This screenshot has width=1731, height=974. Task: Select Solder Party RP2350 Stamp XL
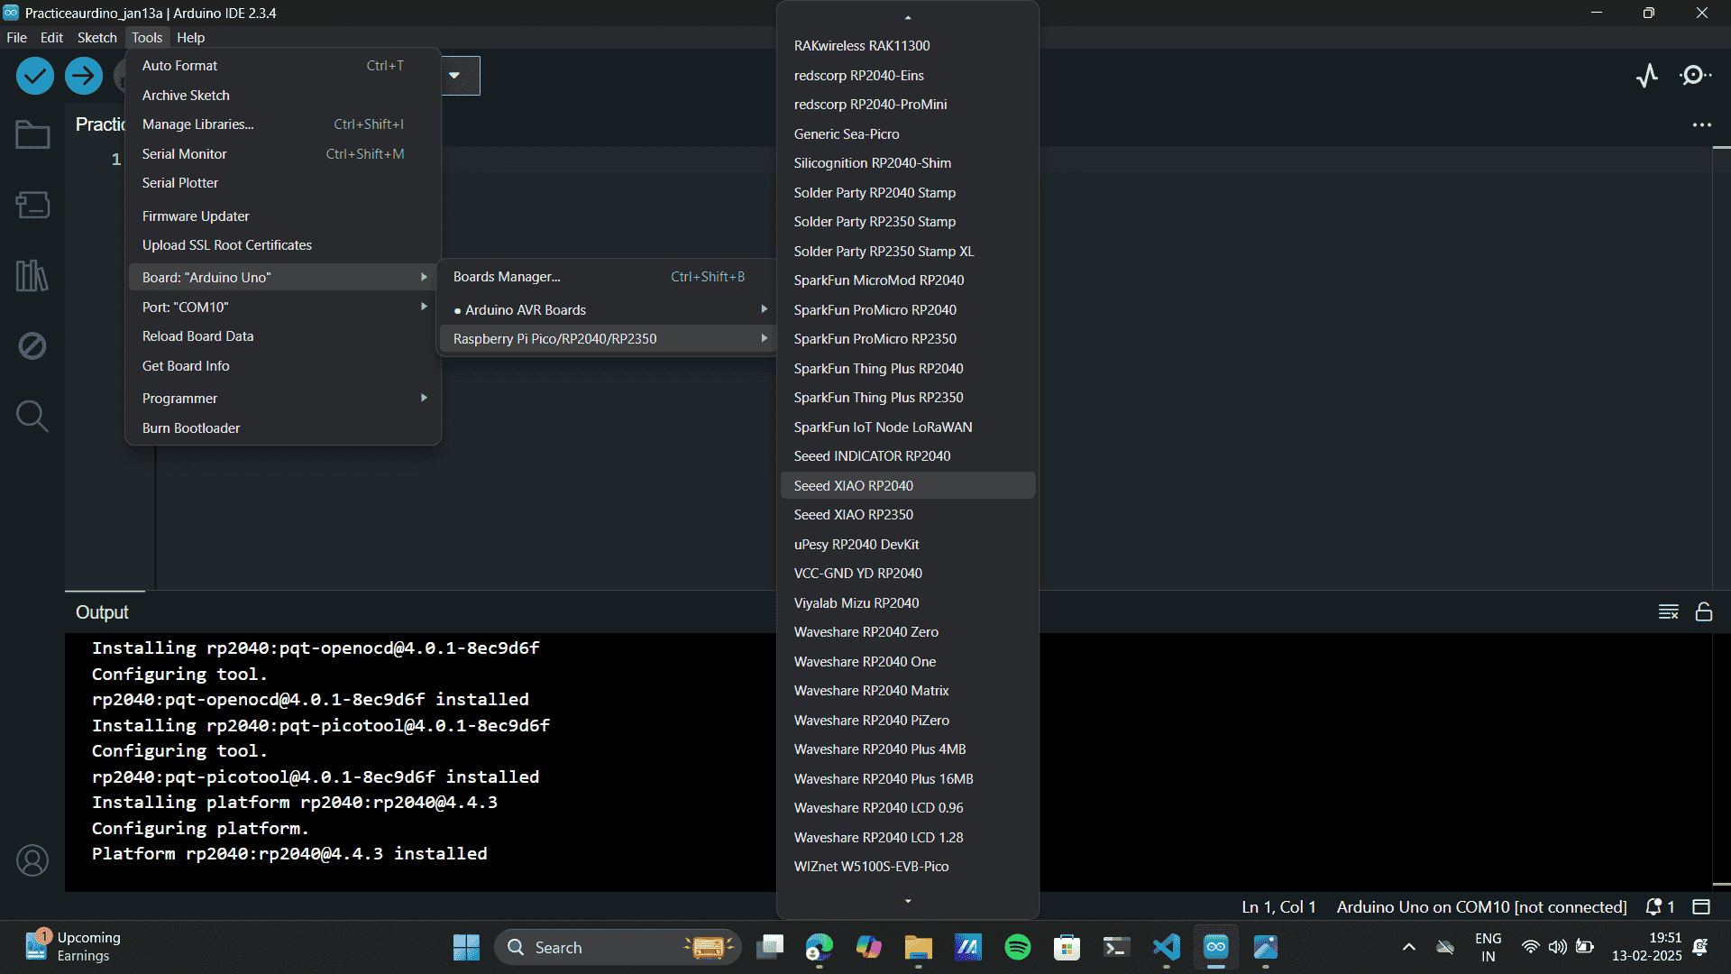[908, 252]
